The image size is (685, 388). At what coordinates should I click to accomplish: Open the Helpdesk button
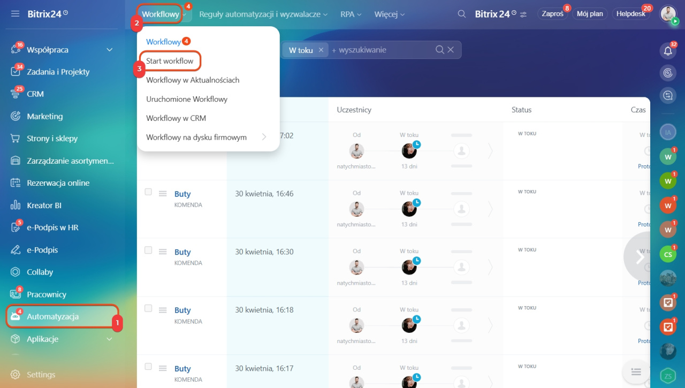[x=631, y=14]
